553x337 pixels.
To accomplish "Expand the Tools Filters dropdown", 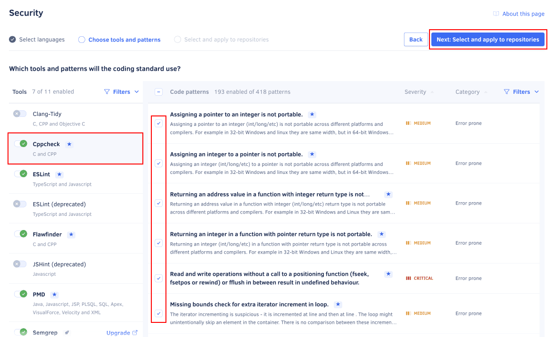I will [122, 91].
